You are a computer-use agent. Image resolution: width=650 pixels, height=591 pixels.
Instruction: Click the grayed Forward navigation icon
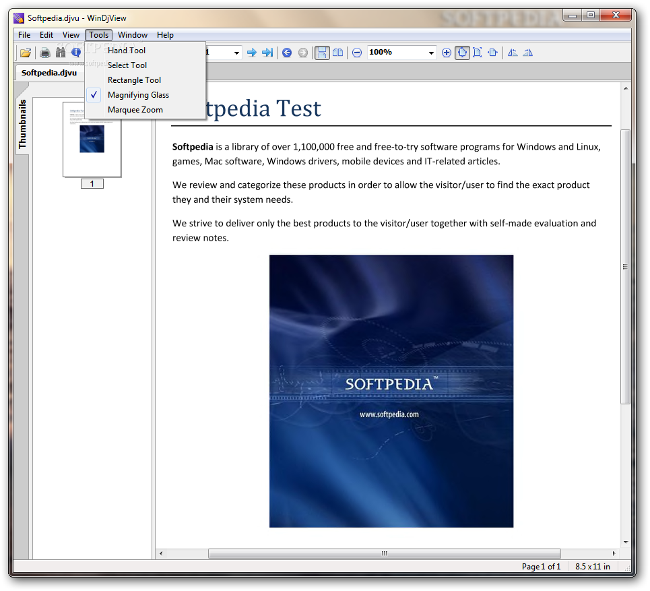(x=303, y=53)
